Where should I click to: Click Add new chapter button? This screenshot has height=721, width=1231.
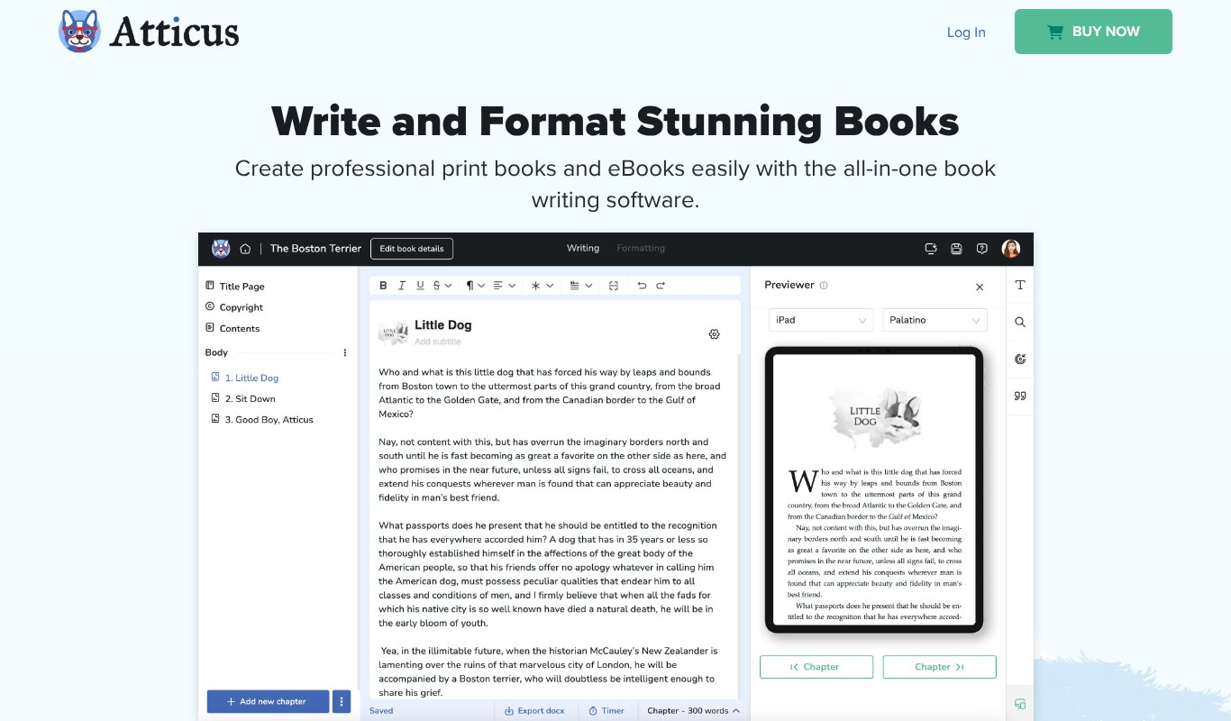point(268,702)
